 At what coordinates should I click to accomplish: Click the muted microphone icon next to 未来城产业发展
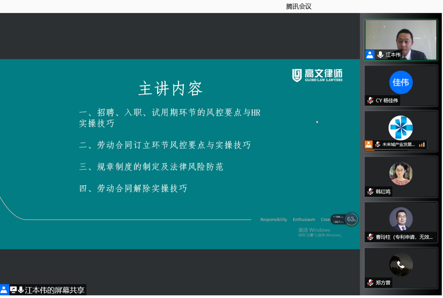(x=377, y=145)
